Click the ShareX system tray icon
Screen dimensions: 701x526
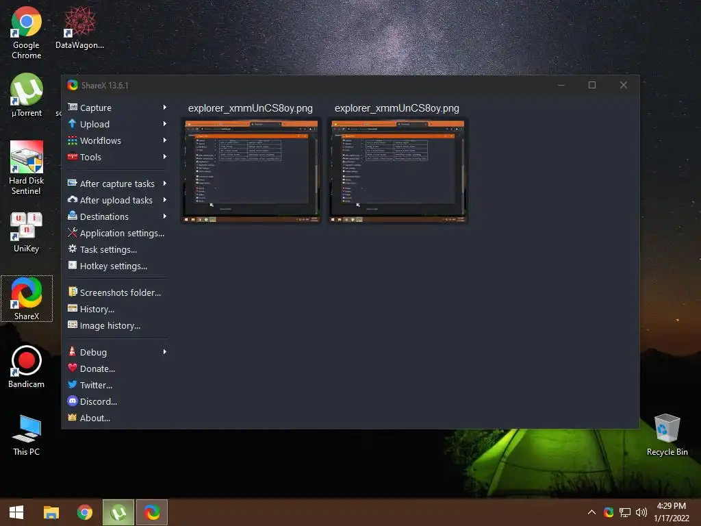[609, 512]
